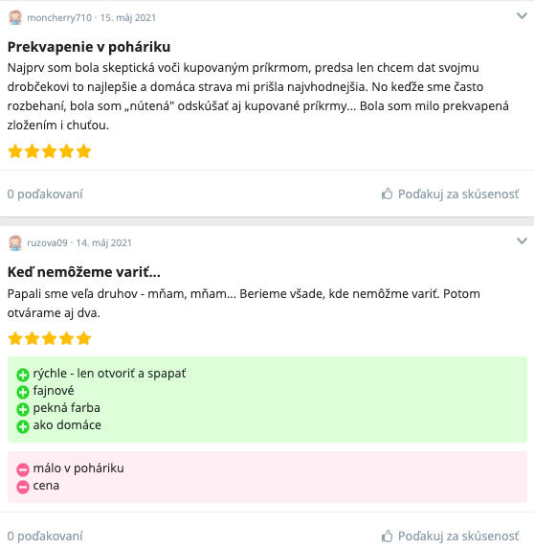Click green plus icon beside 'pekná farba'
Image resolution: width=534 pixels, height=548 pixels.
23,409
